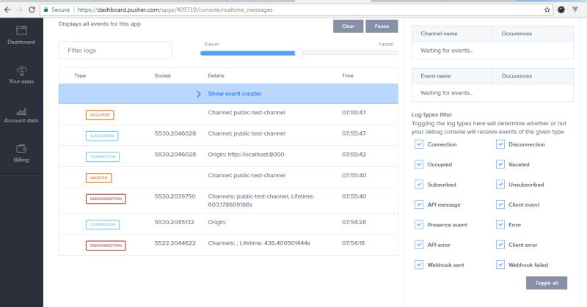Click the green secure padlock icon
Image resolution: width=587 pixels, height=307 pixels.
(x=45, y=10)
